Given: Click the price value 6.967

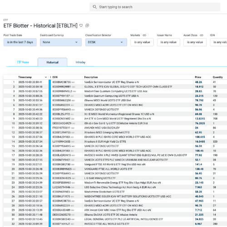Looking at the screenshot, I should pos(198,224).
